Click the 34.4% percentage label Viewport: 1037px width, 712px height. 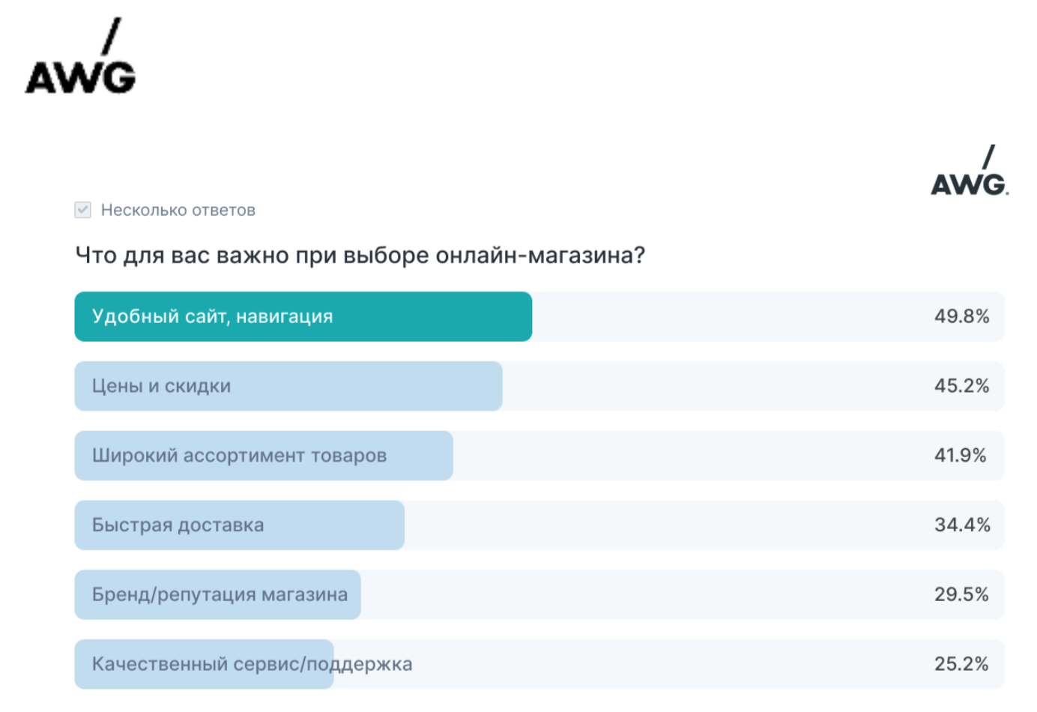point(962,525)
